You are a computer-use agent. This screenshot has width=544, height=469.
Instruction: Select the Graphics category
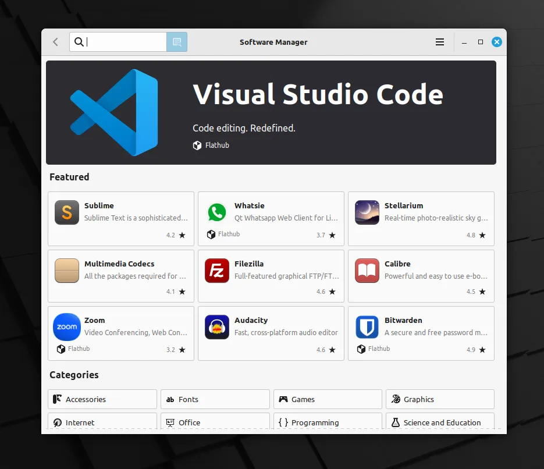coord(440,399)
